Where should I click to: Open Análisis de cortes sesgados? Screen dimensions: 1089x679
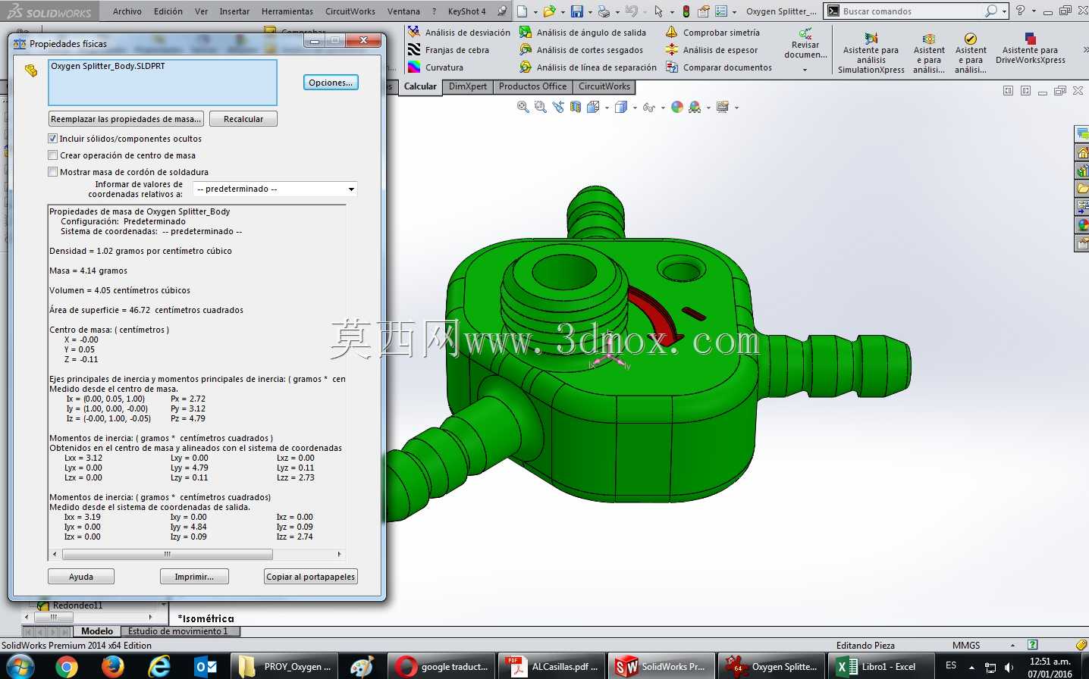click(x=582, y=50)
